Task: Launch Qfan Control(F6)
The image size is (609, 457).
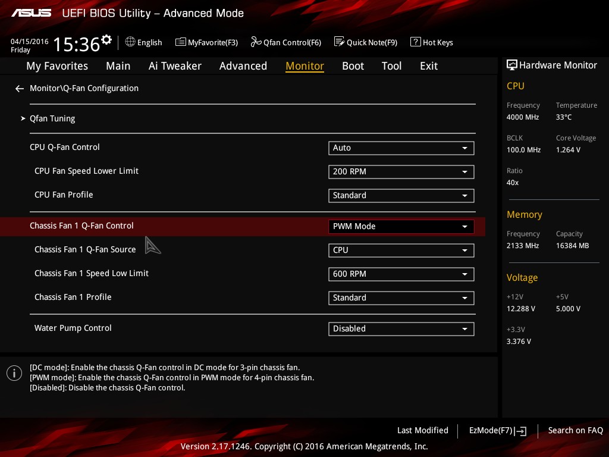Action: [x=286, y=42]
